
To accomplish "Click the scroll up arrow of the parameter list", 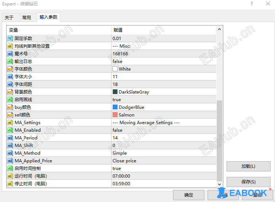I will (x=219, y=29).
